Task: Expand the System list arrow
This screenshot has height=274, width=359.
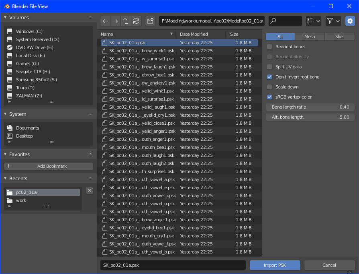Action: pyautogui.click(x=9, y=142)
